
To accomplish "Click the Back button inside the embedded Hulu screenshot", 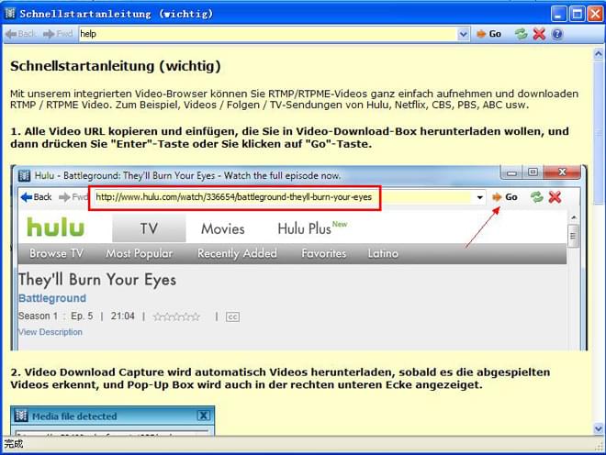I will click(37, 197).
